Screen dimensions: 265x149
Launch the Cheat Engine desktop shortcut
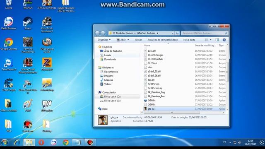pyautogui.click(x=9, y=85)
